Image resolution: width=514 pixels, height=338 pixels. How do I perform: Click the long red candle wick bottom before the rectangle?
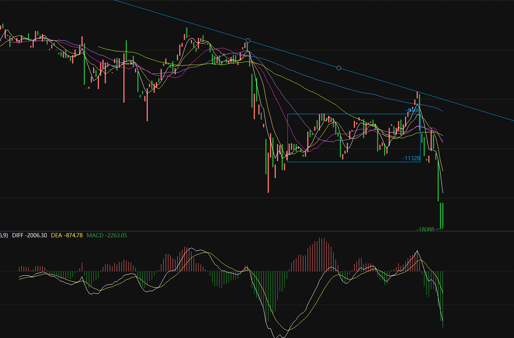(268, 191)
